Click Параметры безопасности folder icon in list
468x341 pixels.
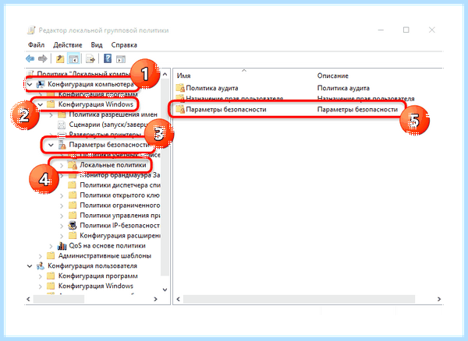pos(180,109)
